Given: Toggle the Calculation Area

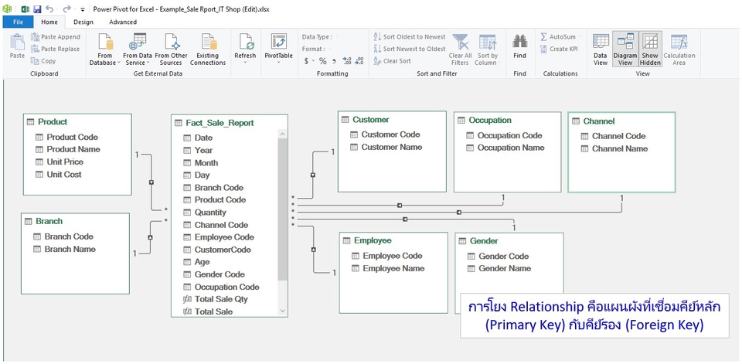Looking at the screenshot, I should point(679,49).
